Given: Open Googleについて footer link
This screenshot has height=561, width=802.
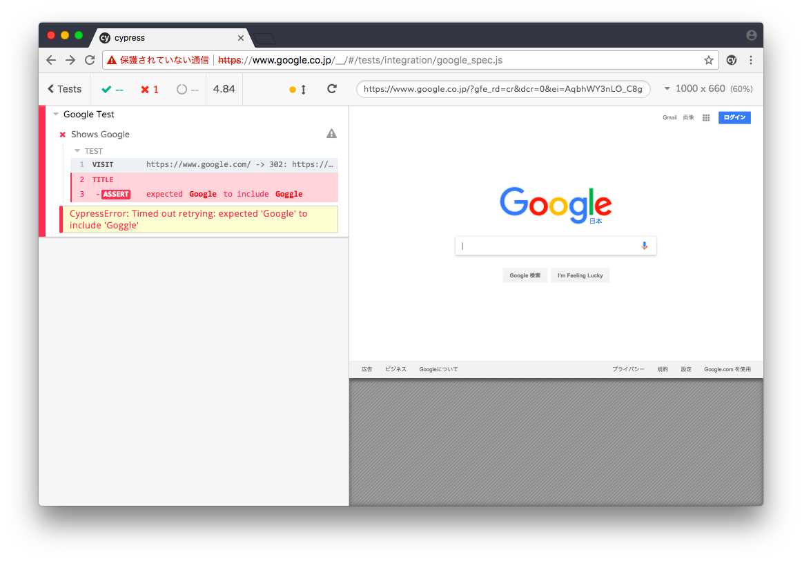Looking at the screenshot, I should pos(438,369).
